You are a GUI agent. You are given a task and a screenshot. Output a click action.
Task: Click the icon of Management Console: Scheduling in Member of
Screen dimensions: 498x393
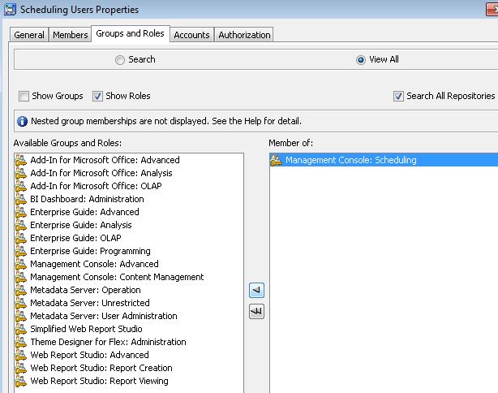click(276, 160)
